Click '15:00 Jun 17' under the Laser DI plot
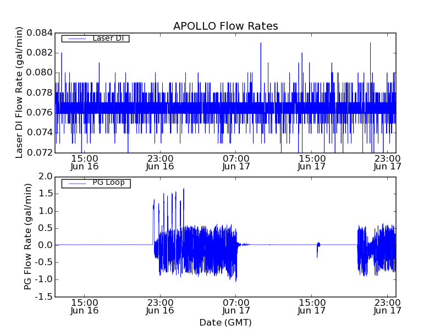Image resolution: width=440 pixels, height=330 pixels. (311, 162)
